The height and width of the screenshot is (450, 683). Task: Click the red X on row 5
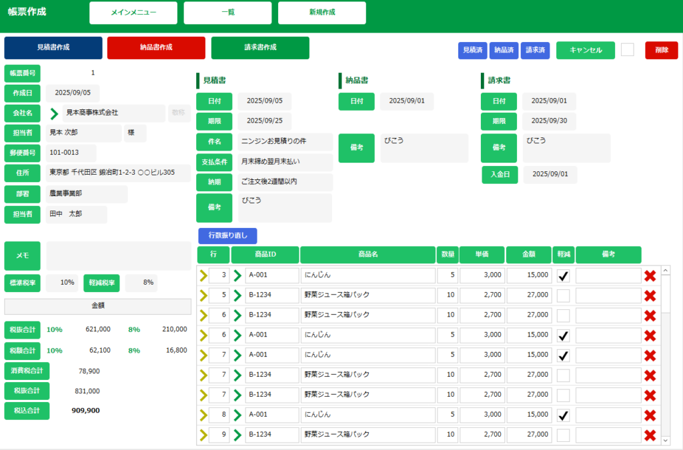650,295
